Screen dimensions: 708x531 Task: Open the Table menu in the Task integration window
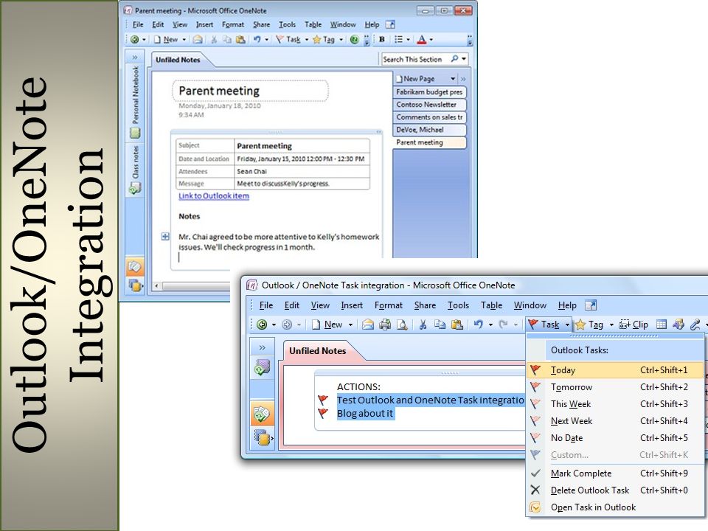491,305
